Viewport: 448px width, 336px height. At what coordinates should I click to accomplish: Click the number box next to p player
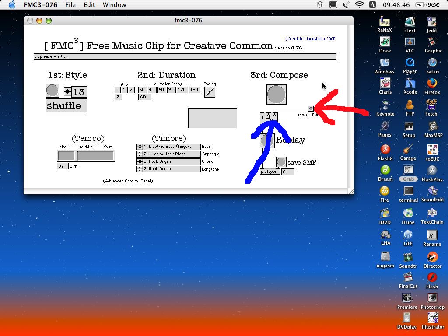288,171
